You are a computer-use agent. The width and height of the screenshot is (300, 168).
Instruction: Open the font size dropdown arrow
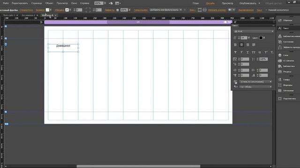(248, 38)
